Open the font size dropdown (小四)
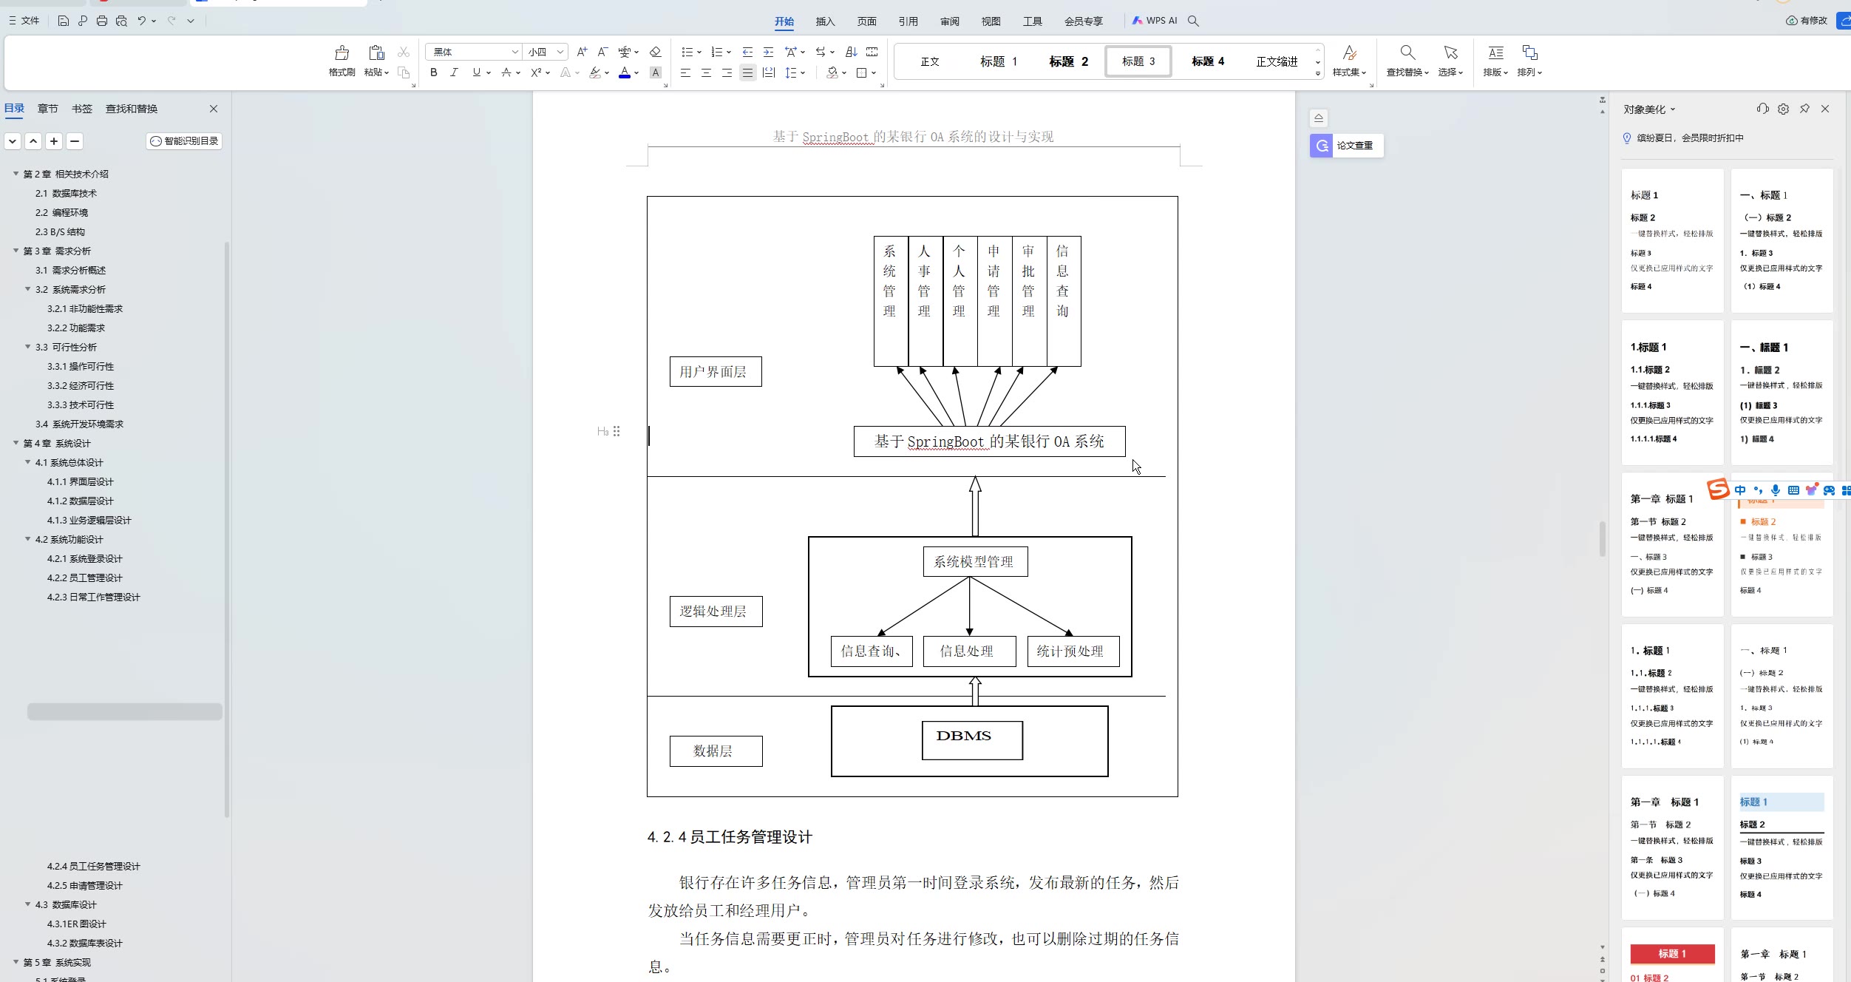1851x982 pixels. 560,52
